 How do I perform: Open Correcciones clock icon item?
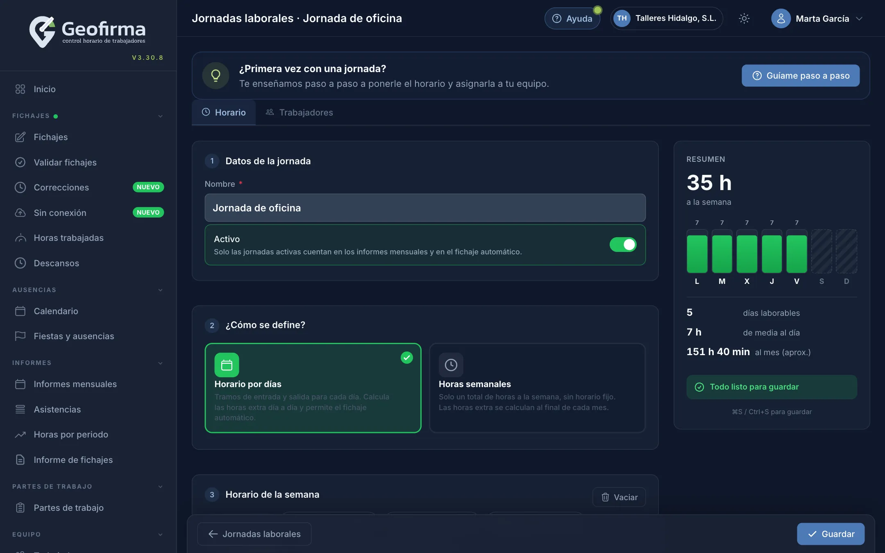pyautogui.click(x=20, y=187)
